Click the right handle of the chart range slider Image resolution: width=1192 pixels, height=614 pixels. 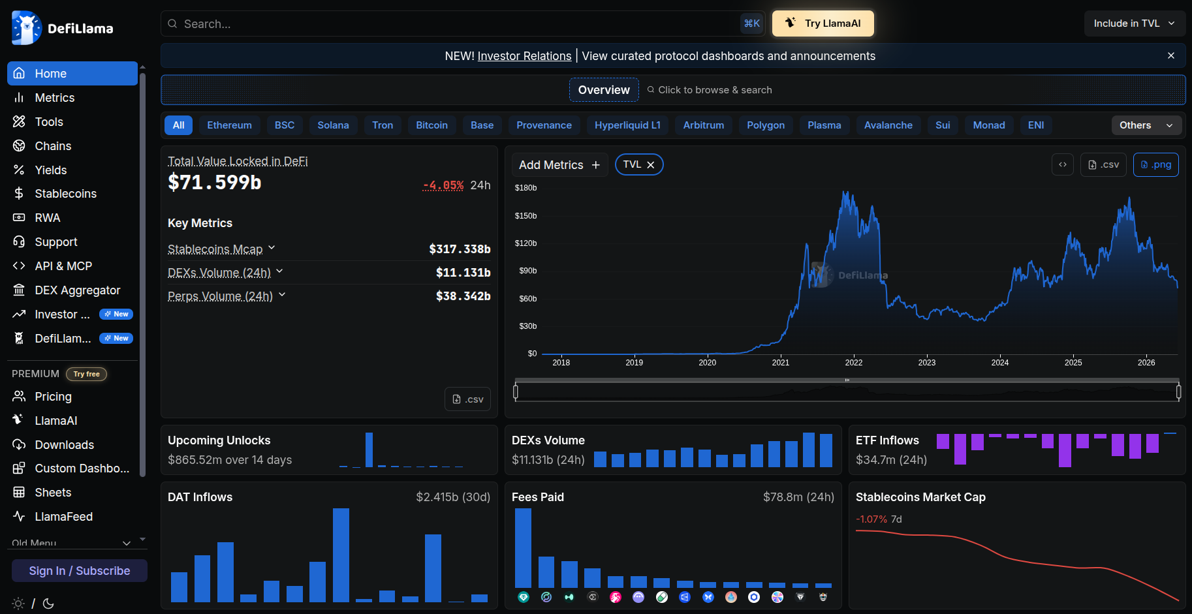coord(1178,391)
